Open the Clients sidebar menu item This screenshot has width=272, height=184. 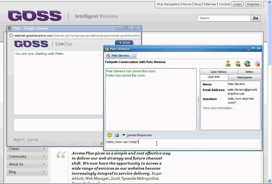point(14,149)
